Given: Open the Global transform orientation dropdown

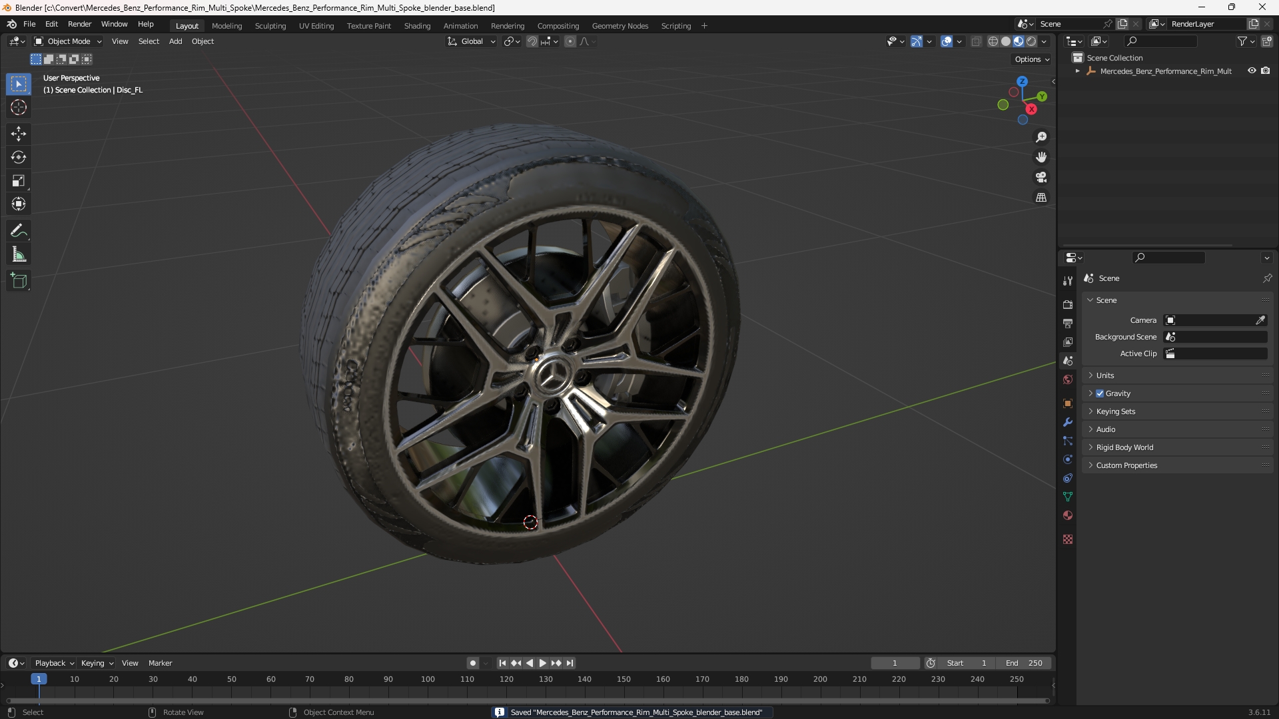Looking at the screenshot, I should [471, 41].
